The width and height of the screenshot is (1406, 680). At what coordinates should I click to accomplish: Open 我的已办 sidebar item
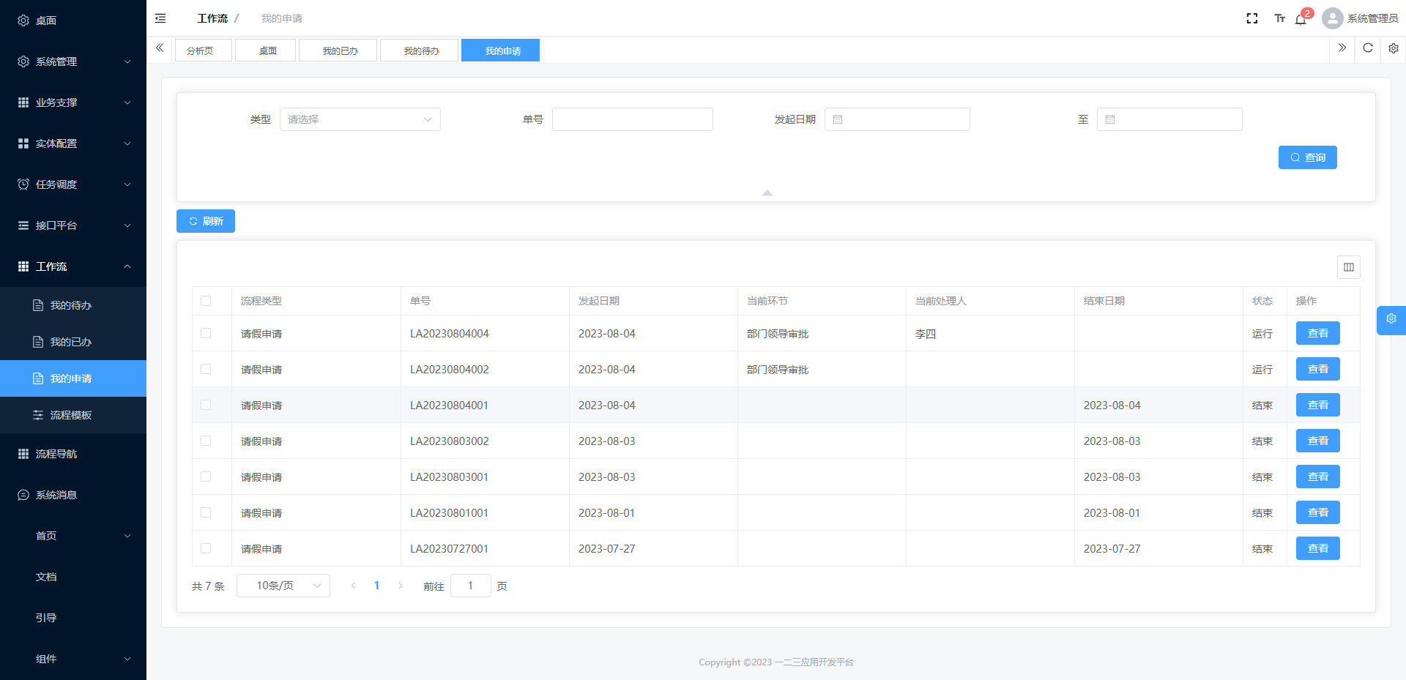click(x=73, y=342)
